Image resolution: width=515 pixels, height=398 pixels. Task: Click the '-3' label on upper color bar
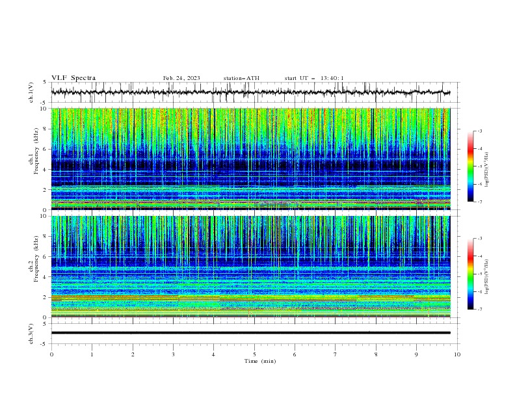point(480,131)
